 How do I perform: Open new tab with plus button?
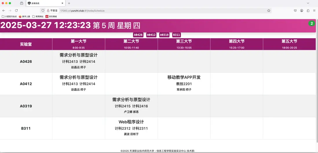click(x=69, y=3)
